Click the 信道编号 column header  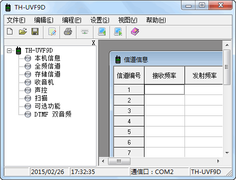click(x=129, y=75)
